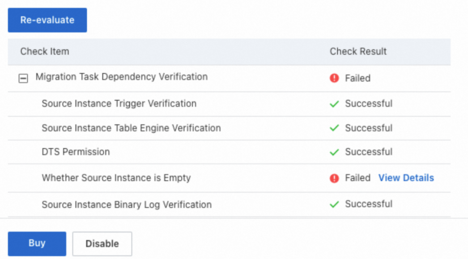Select Source Instance Binary Log Verification row

pyautogui.click(x=127, y=205)
